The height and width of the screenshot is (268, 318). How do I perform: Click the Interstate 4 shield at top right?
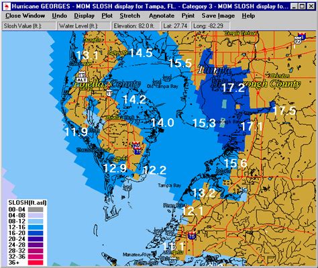[x=301, y=36]
